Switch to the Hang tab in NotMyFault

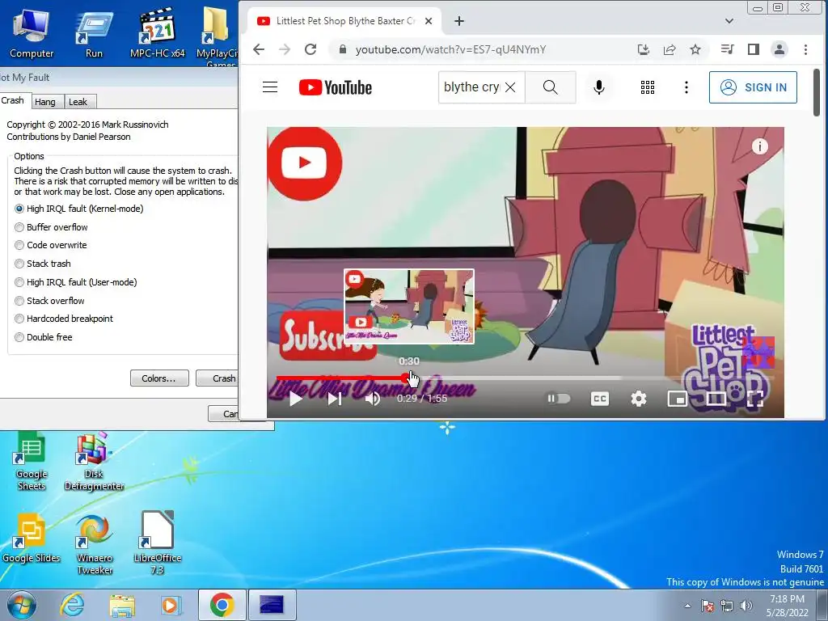[45, 102]
